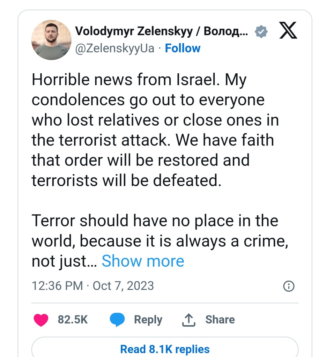Open Zelenskyy's profile photo
Image resolution: width=326 pixels, height=357 pixels.
click(51, 40)
